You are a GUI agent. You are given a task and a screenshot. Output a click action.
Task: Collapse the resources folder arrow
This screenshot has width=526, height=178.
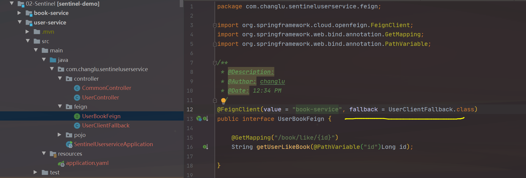click(44, 153)
